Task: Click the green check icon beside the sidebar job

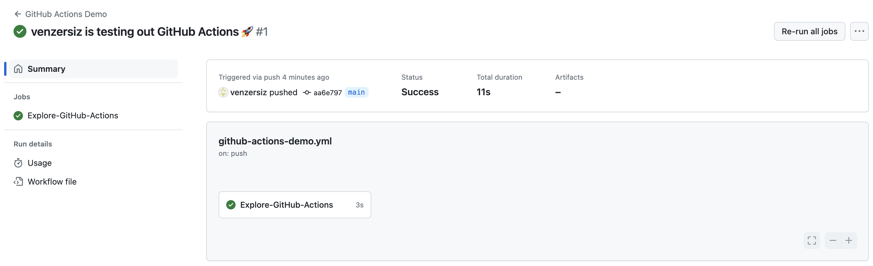Action: pyautogui.click(x=18, y=116)
